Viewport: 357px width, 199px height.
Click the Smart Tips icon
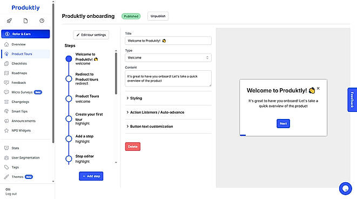pos(6,111)
